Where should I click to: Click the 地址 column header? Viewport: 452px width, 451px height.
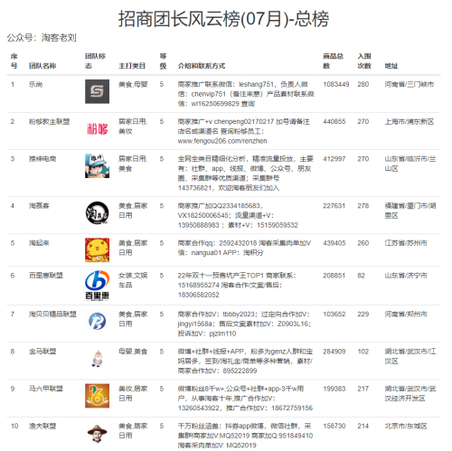[x=391, y=66]
